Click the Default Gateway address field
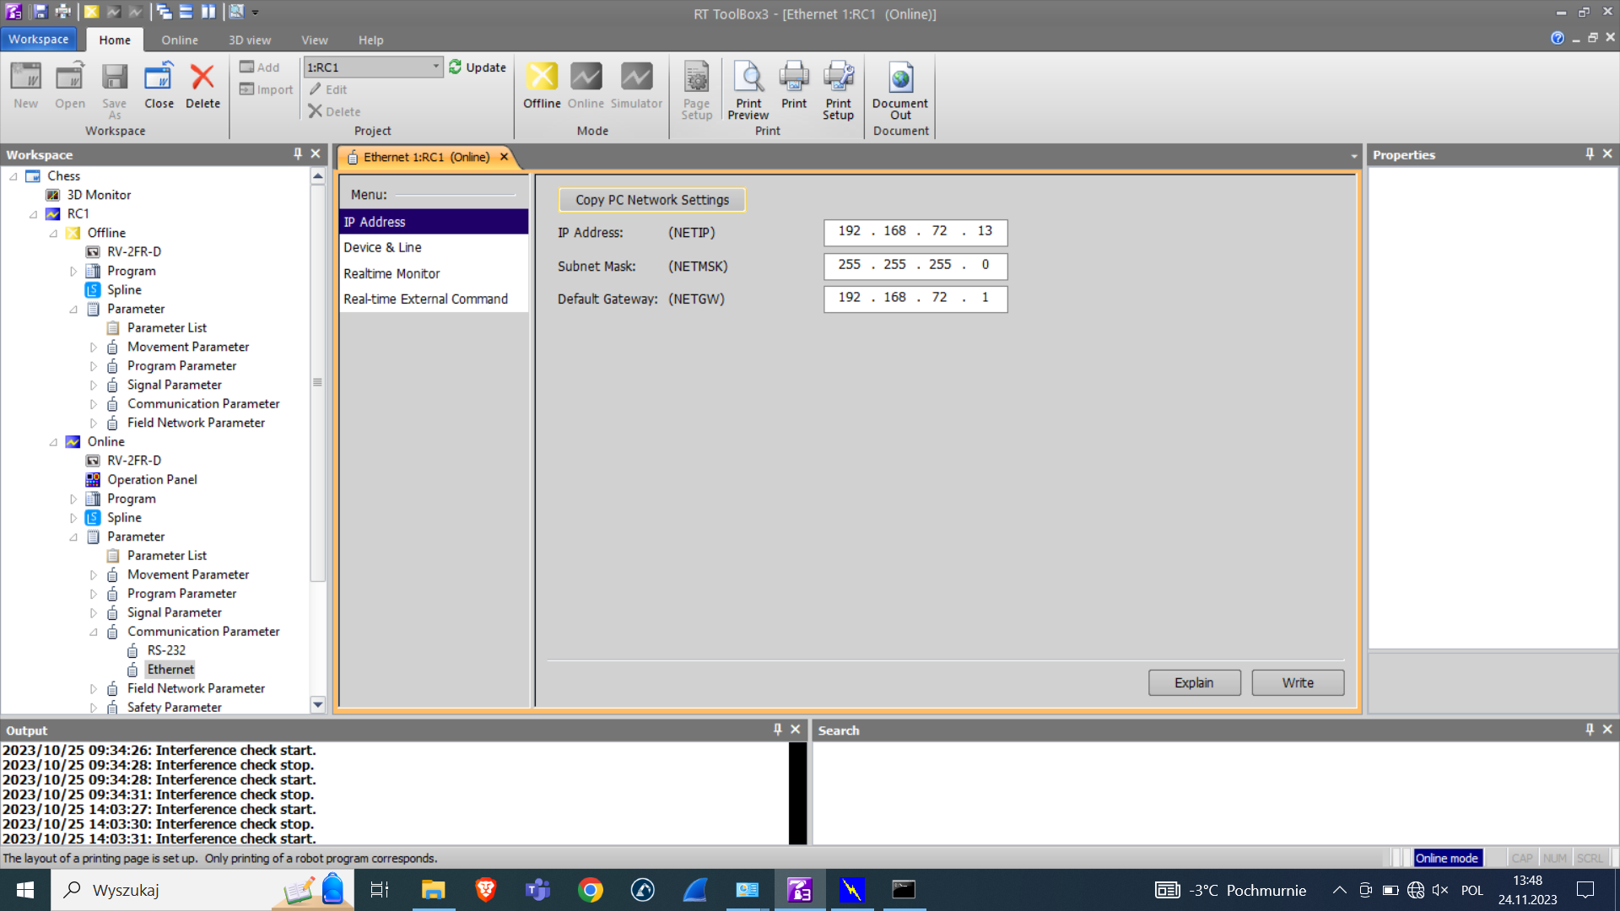Viewport: 1620px width, 911px height. tap(915, 298)
